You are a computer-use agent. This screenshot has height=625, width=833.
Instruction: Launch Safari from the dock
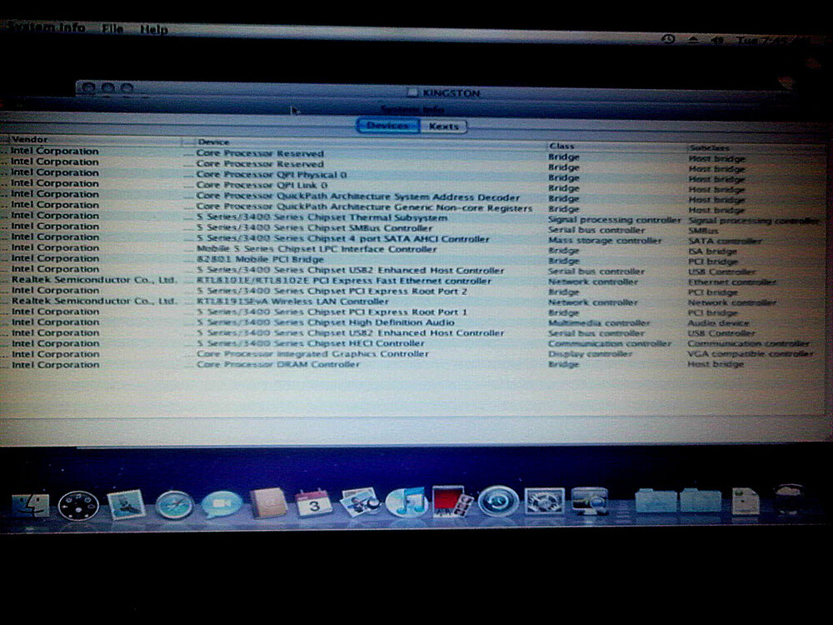pyautogui.click(x=174, y=504)
